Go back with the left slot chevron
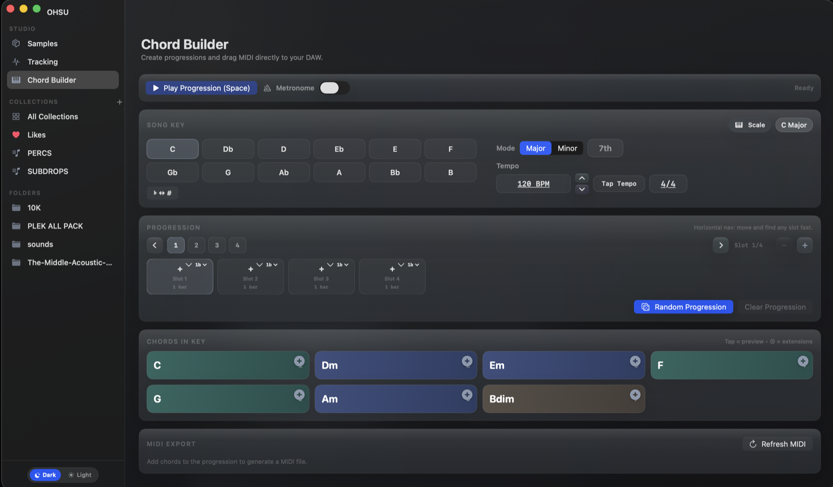Viewport: 833px width, 487px height. pyautogui.click(x=154, y=245)
